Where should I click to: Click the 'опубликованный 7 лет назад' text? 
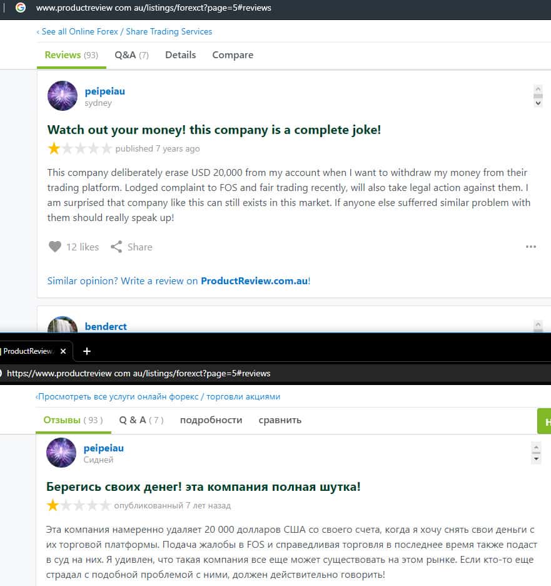(x=173, y=506)
